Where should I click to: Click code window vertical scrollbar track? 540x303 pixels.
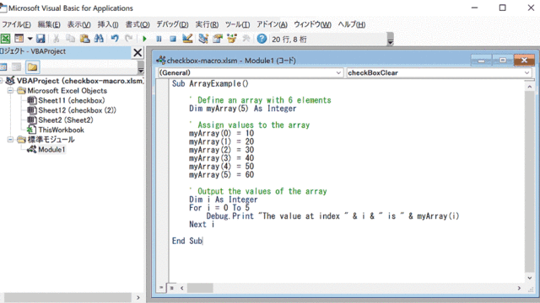[530, 182]
